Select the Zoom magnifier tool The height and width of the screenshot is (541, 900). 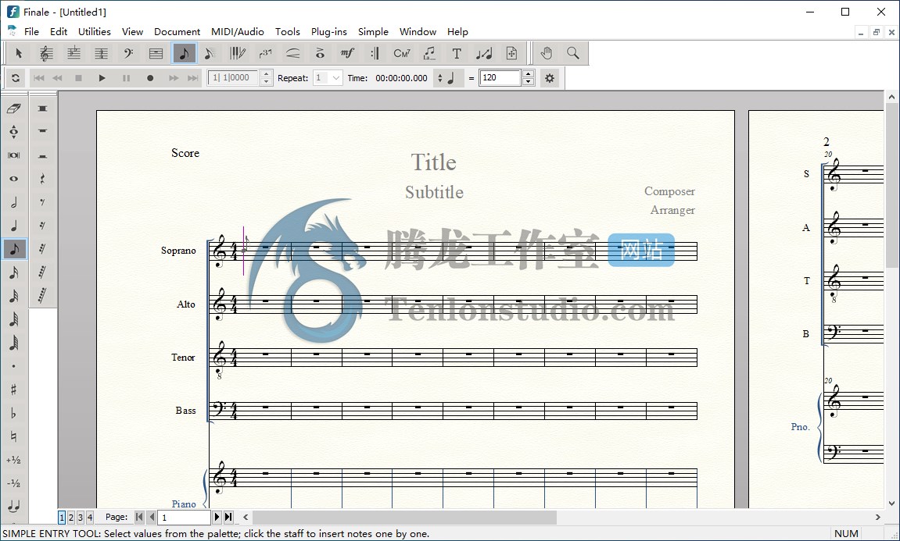(x=573, y=53)
